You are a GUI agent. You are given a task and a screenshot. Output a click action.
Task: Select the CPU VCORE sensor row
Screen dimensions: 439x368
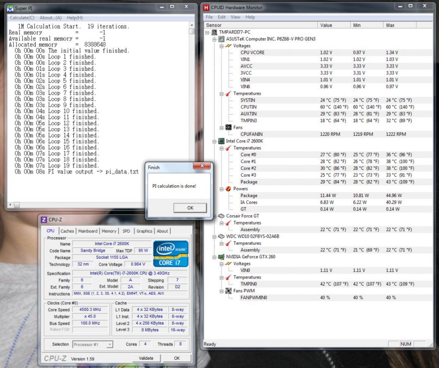coord(336,52)
